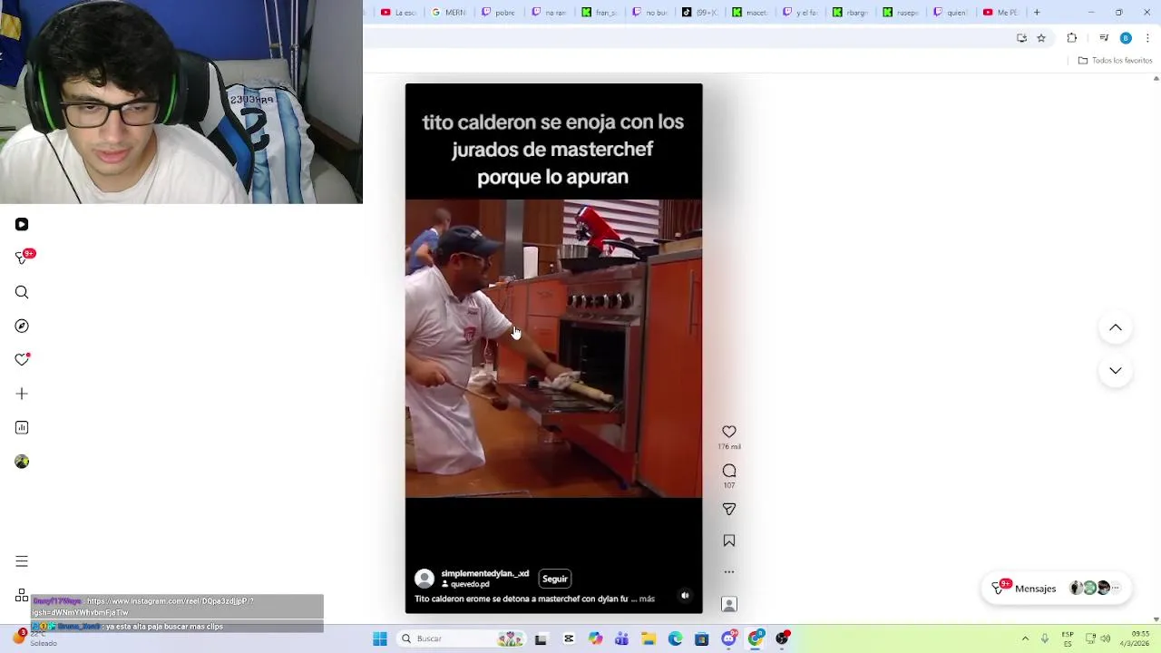Switch to the 'macet' Kick tab
1161x653 pixels.
750,13
